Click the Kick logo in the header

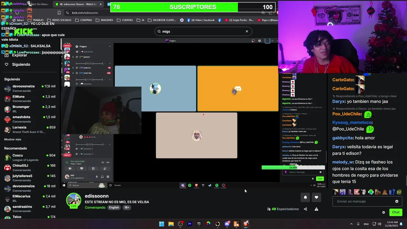pos(24,31)
